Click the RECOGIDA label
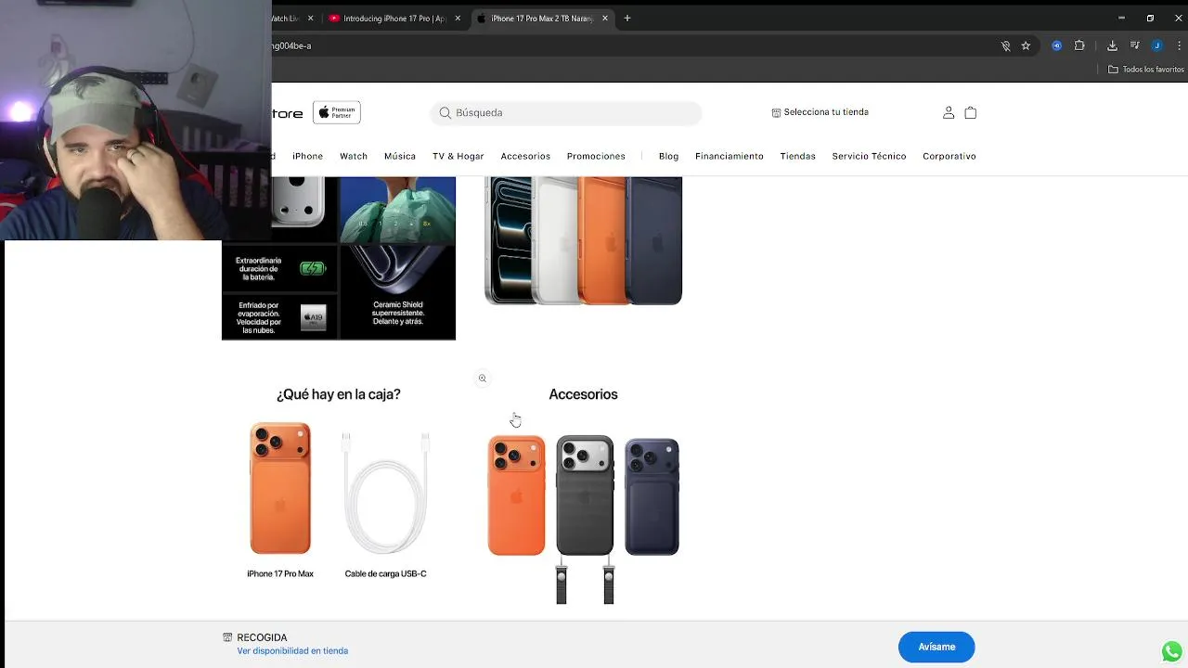Image resolution: width=1188 pixels, height=668 pixels. [262, 637]
